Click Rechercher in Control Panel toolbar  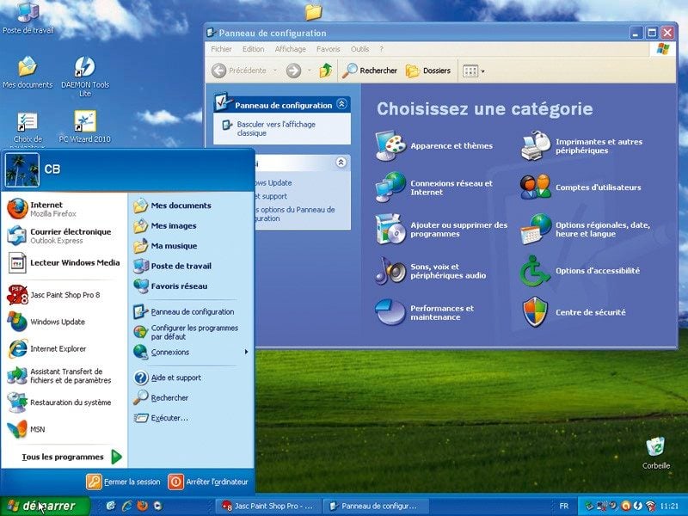point(370,71)
